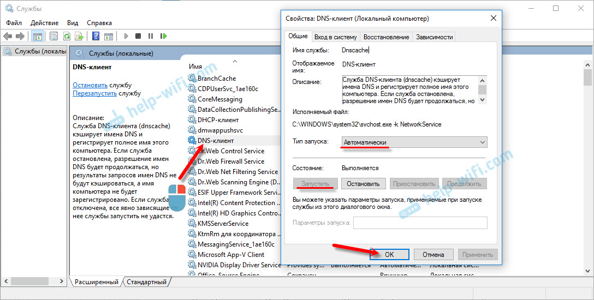Click the Pause Service toolbar icon
This screenshot has width=594, height=300.
[150, 36]
